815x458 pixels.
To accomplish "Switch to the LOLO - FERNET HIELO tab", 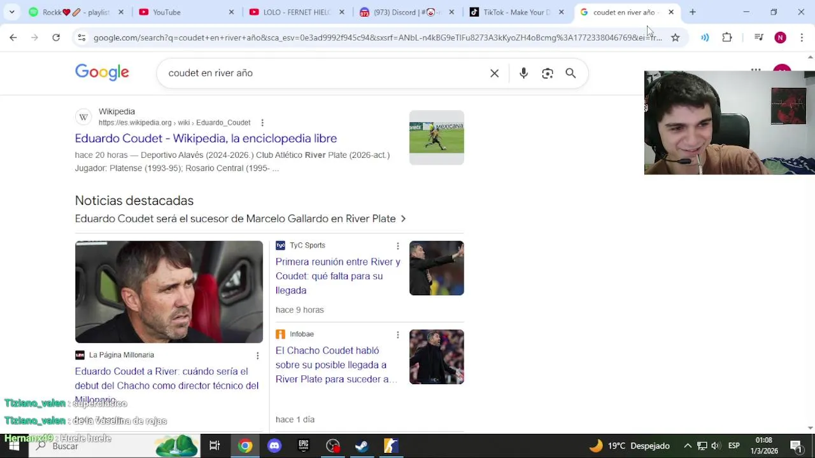I will [297, 12].
